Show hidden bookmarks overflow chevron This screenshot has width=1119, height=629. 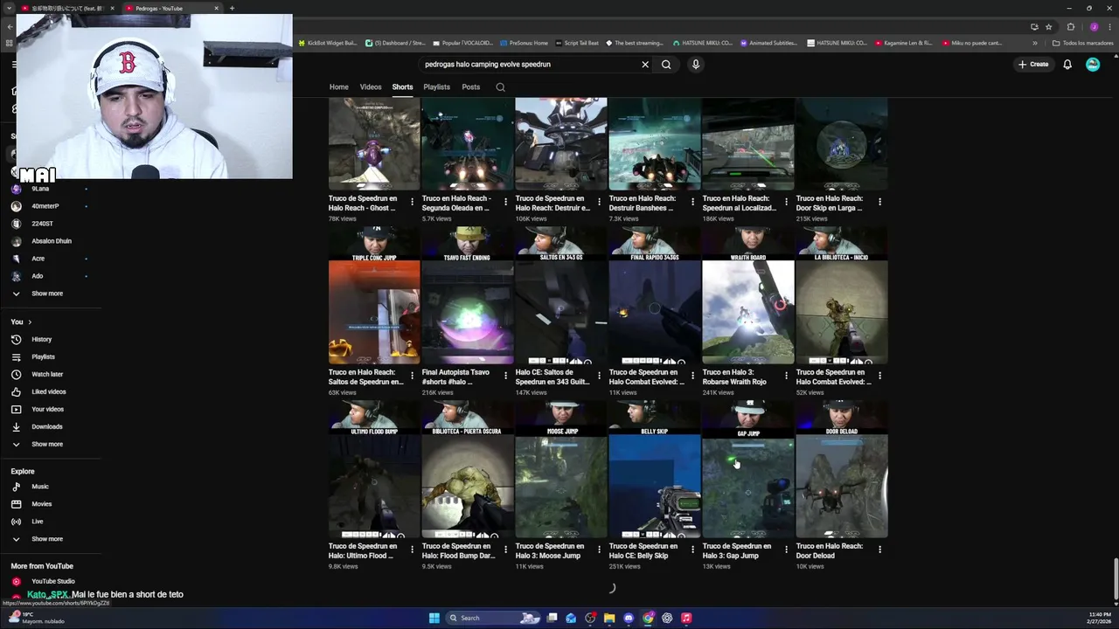coord(1035,43)
